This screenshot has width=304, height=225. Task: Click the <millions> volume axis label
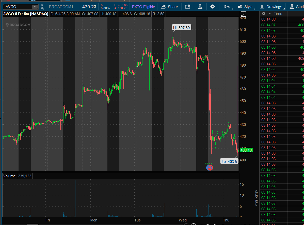pos(256,198)
